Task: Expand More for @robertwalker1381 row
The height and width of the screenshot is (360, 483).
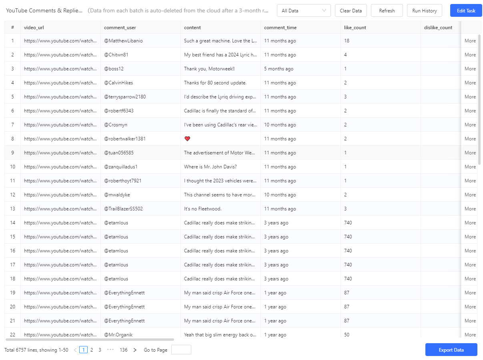Action: pyautogui.click(x=470, y=139)
